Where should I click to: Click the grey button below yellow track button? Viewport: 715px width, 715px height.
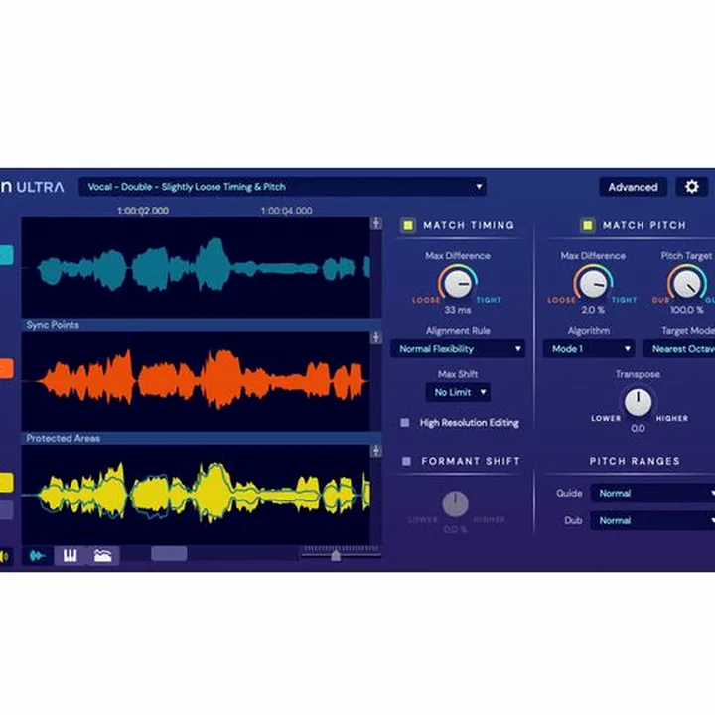[6, 510]
